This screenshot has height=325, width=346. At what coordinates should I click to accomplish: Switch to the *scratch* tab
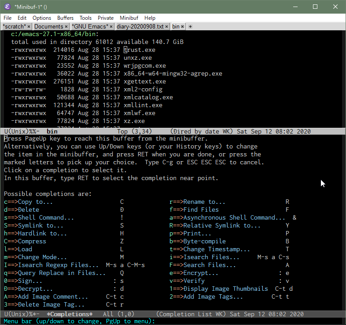click(x=15, y=27)
